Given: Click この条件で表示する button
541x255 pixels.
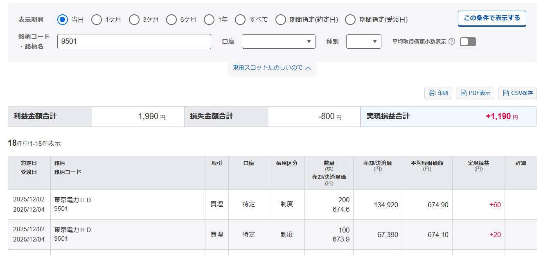Looking at the screenshot, I should tap(491, 18).
